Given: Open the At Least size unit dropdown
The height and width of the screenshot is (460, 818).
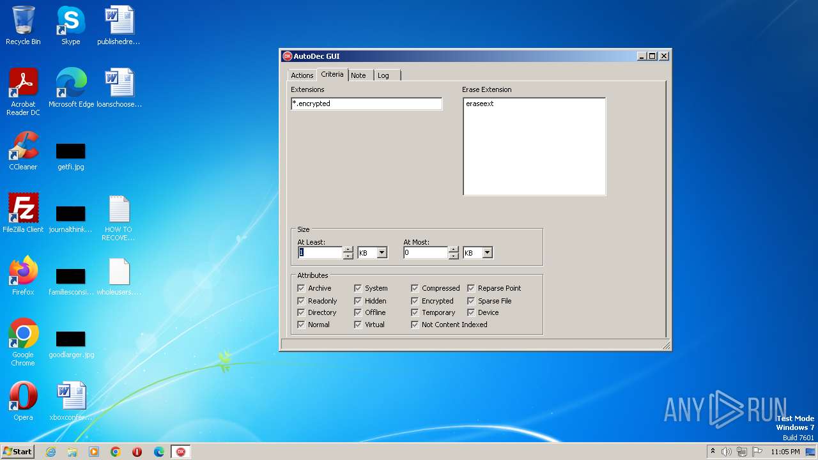Looking at the screenshot, I should click(x=382, y=253).
